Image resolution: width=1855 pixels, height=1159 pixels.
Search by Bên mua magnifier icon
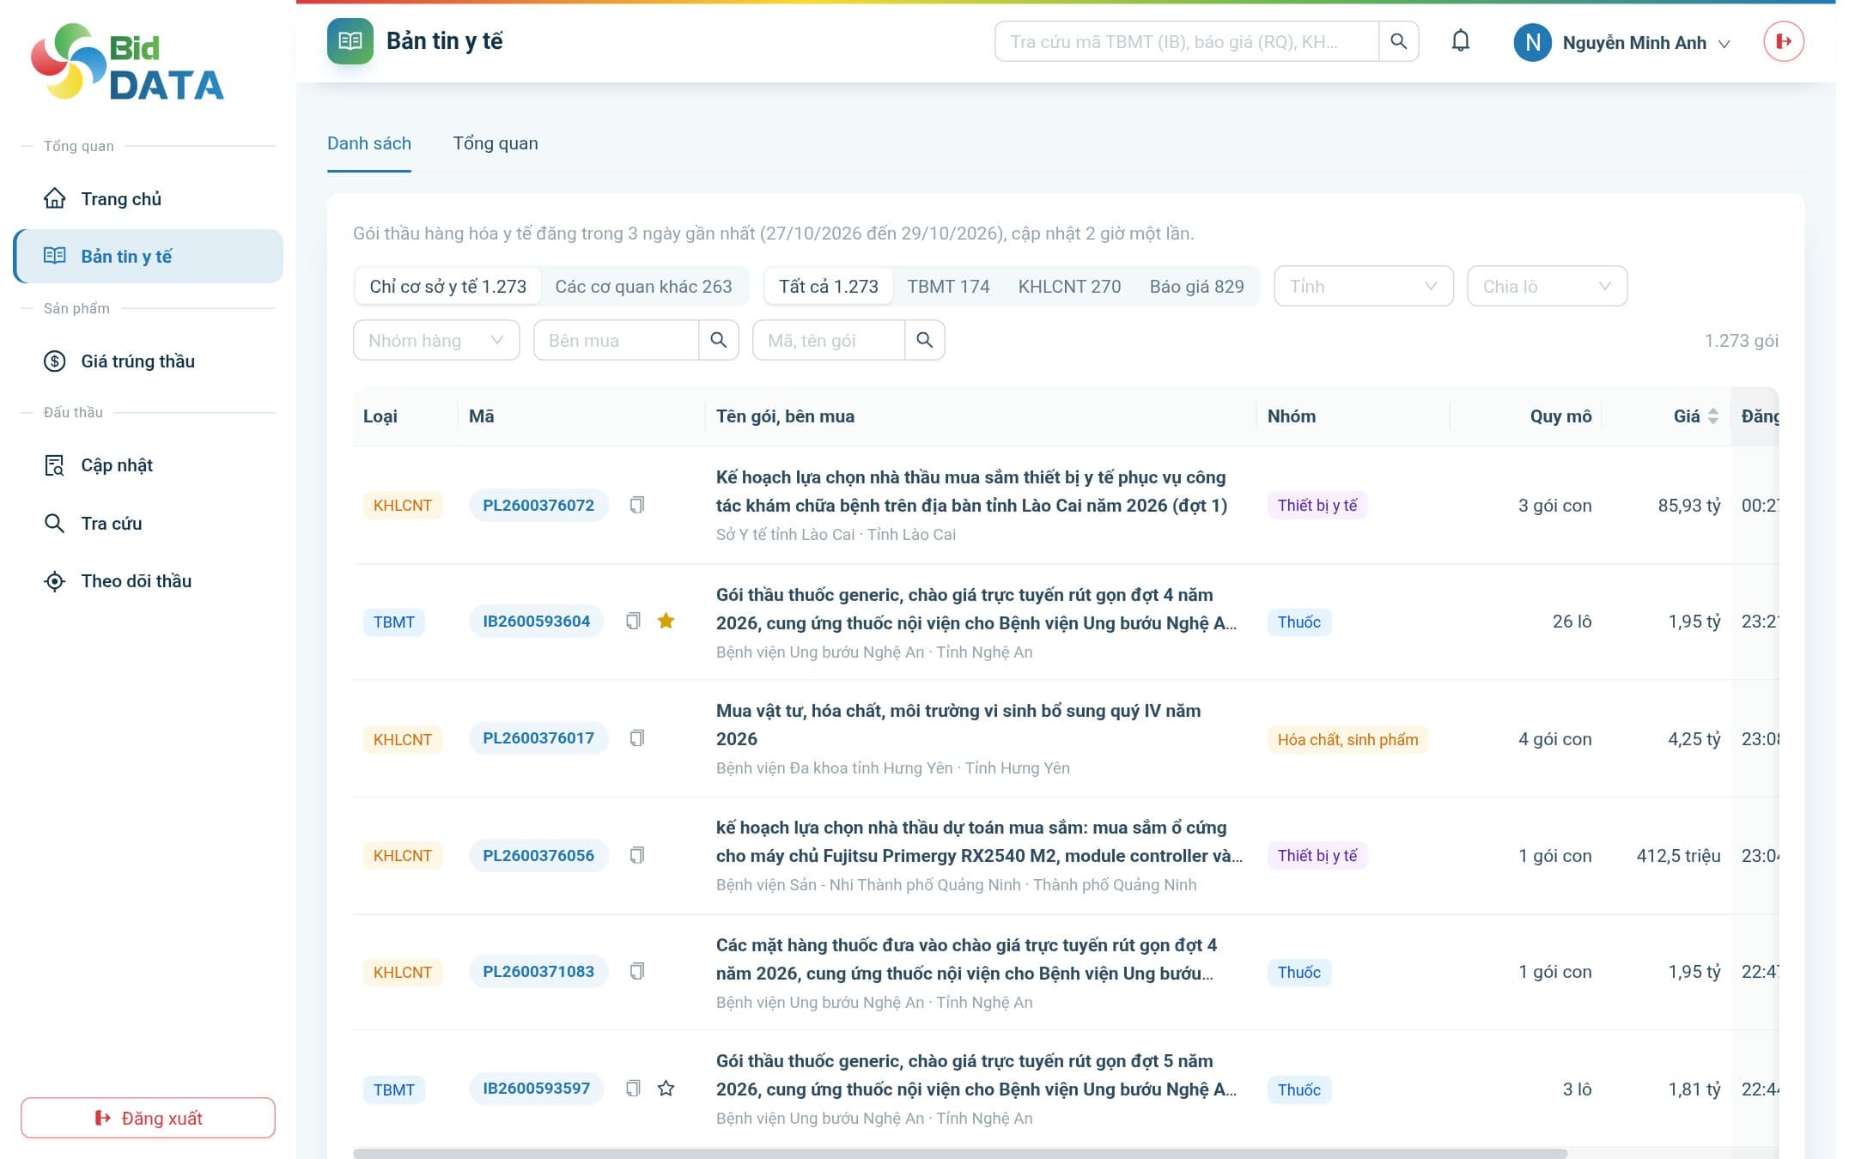click(x=718, y=340)
